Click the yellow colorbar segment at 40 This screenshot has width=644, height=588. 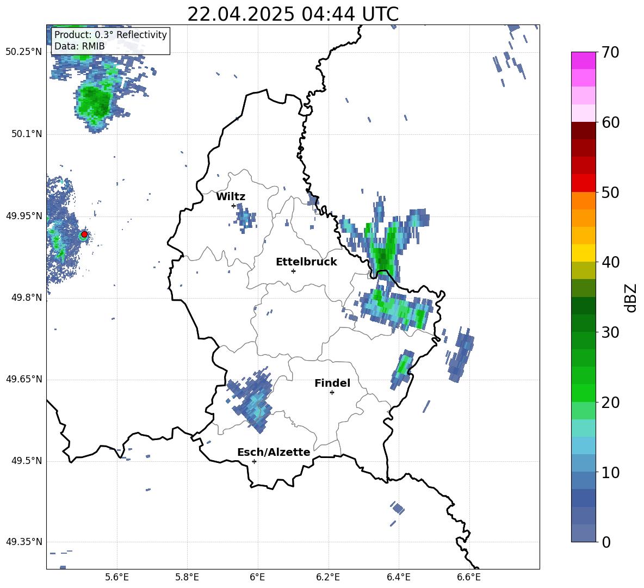pyautogui.click(x=583, y=253)
